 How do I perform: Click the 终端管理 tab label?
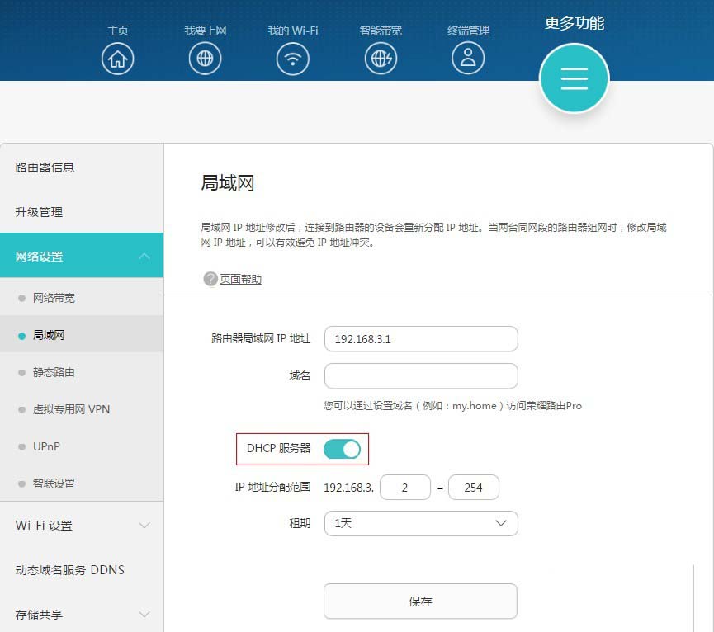(x=468, y=31)
